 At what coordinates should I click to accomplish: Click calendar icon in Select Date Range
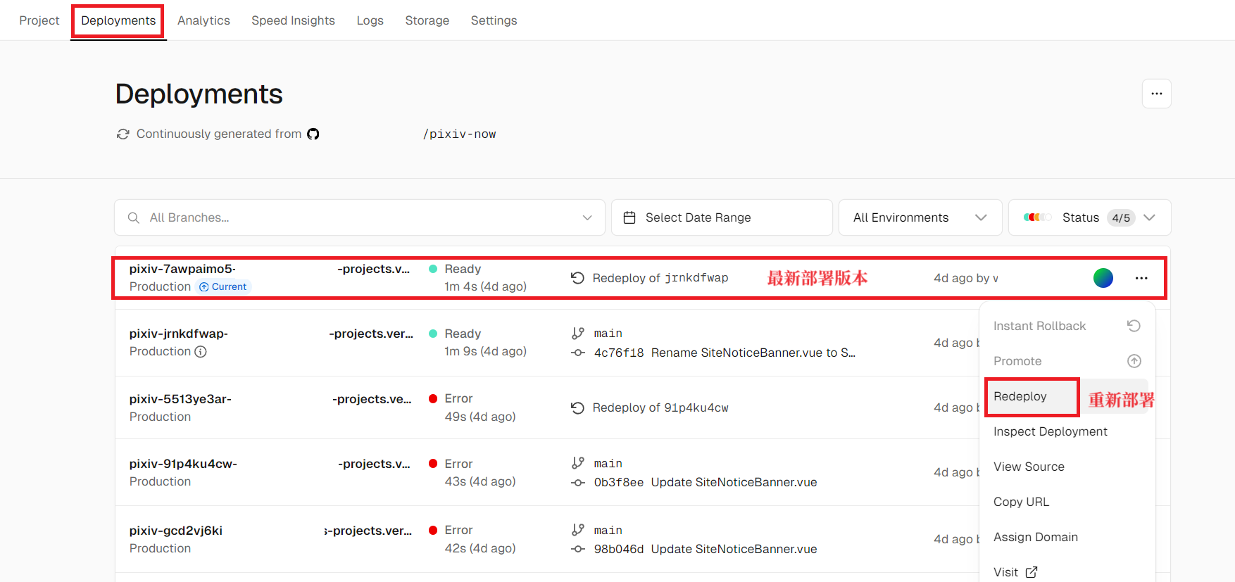629,217
